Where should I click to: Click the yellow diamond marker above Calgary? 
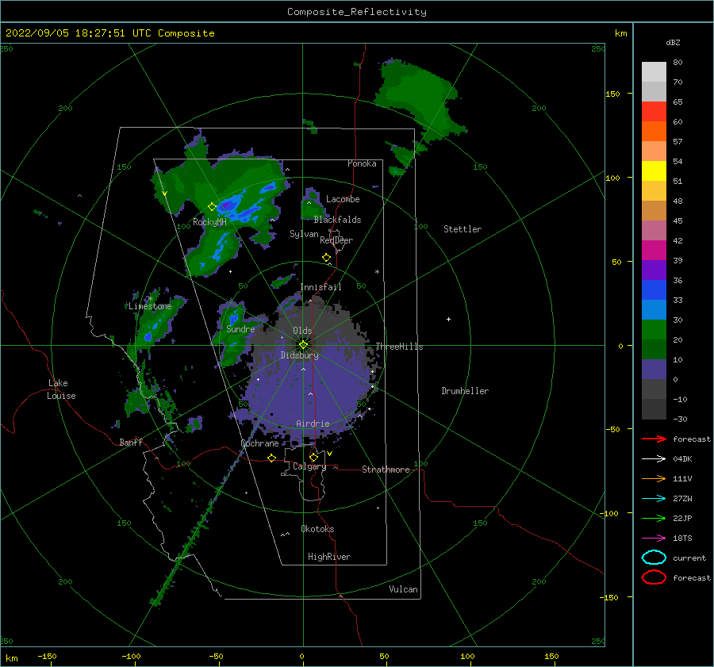pyautogui.click(x=313, y=457)
